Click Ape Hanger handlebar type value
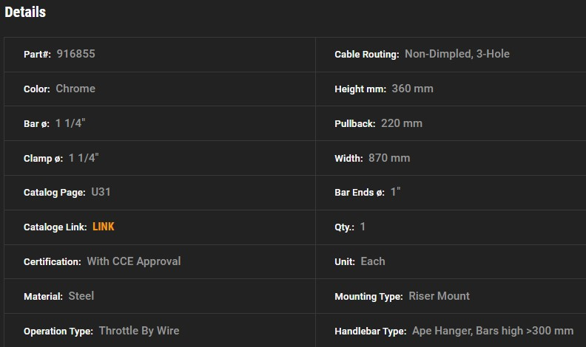 tap(493, 331)
